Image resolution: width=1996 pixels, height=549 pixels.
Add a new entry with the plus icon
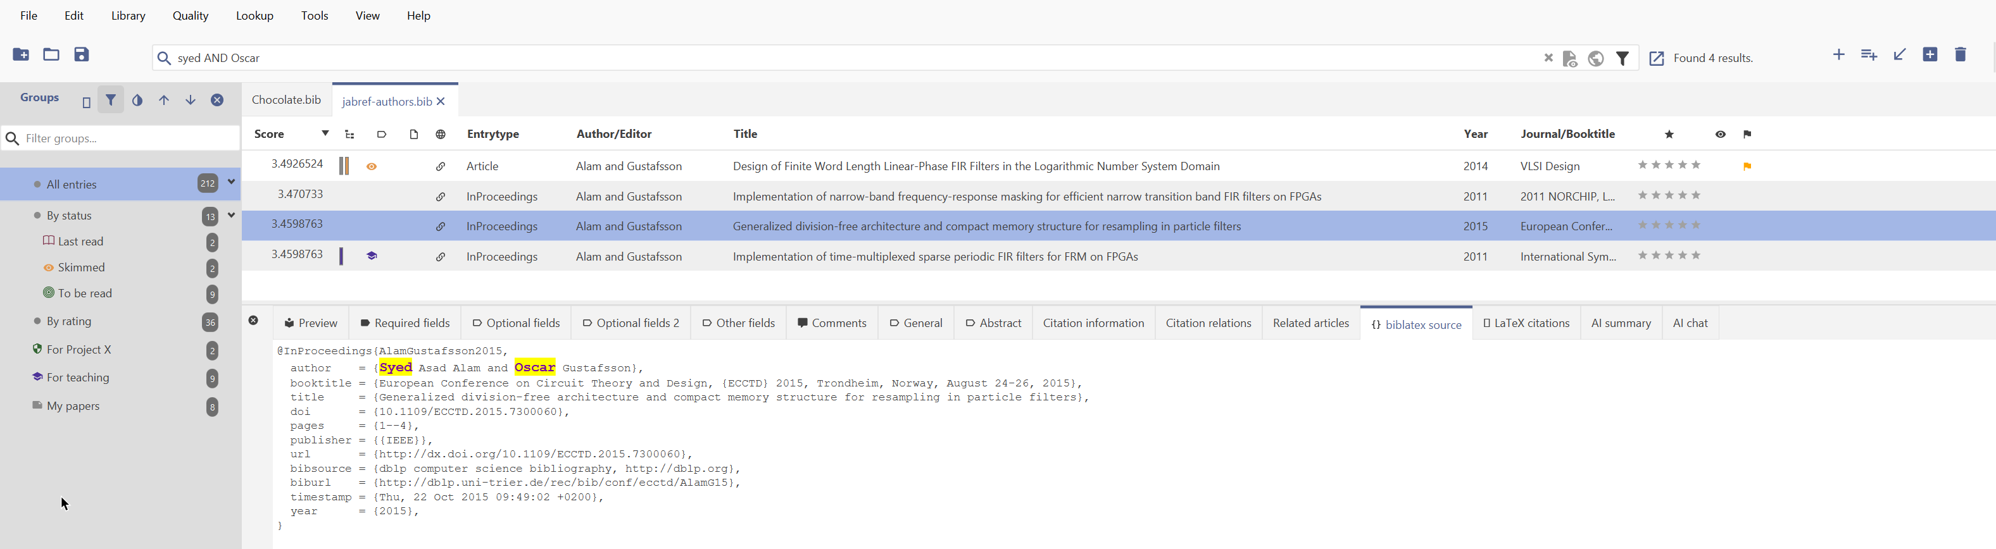(1839, 54)
